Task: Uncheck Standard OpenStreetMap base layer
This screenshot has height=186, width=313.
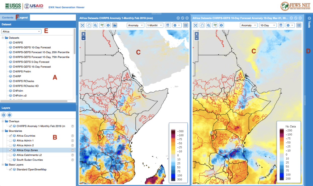Action: click(x=10, y=169)
